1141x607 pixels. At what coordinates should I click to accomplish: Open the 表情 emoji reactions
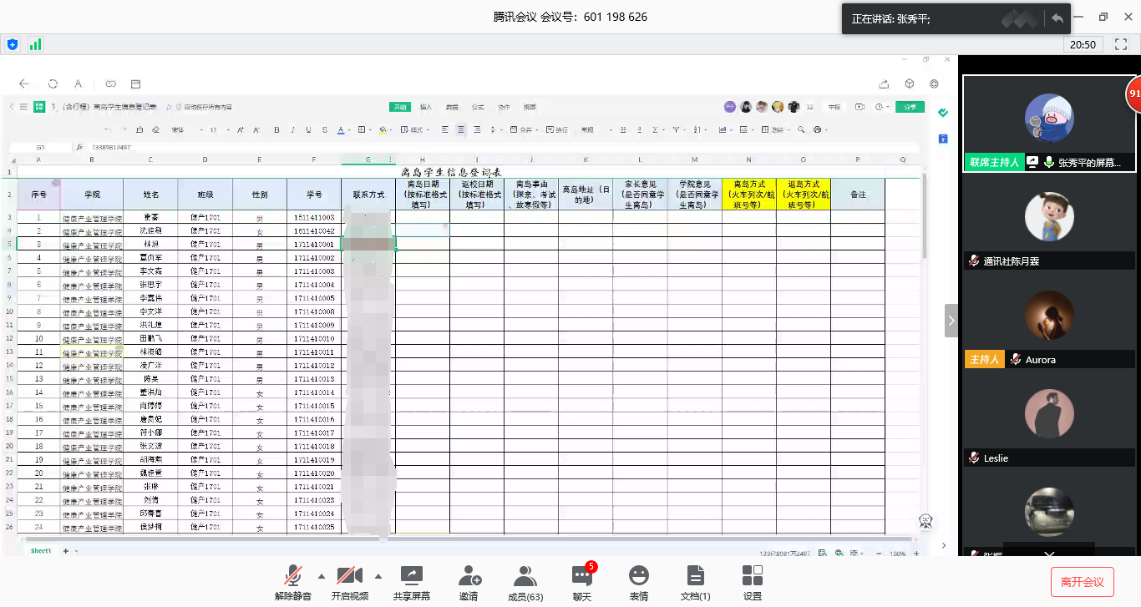(x=639, y=583)
